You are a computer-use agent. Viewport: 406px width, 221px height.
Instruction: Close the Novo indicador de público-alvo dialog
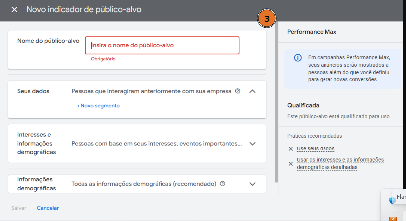click(14, 10)
